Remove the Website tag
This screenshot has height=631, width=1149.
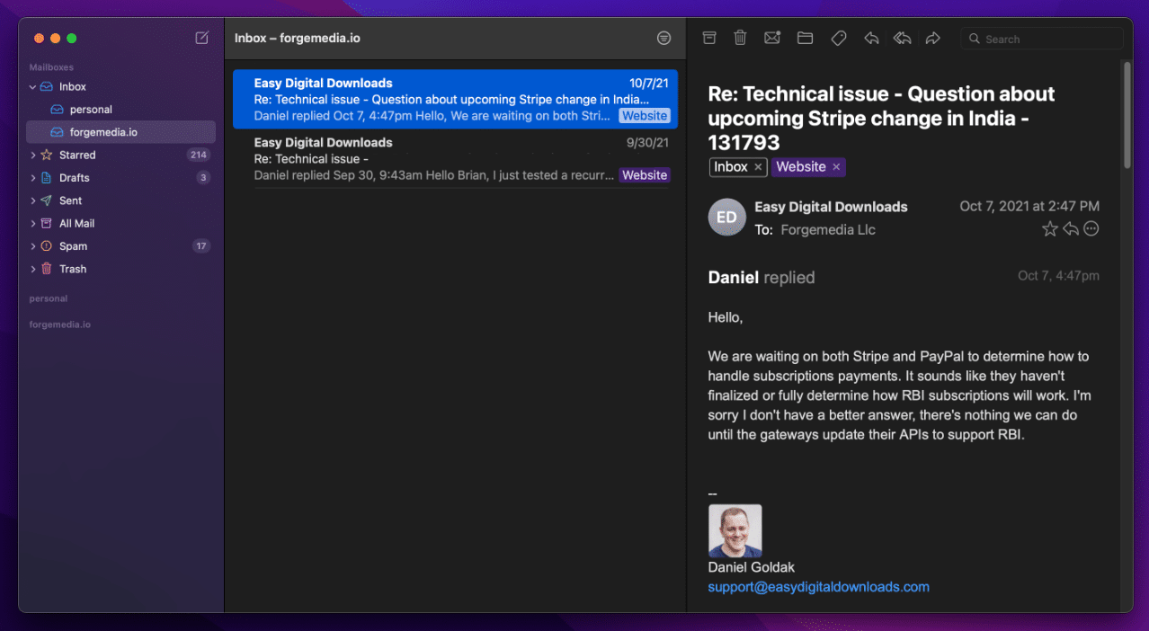pos(836,166)
